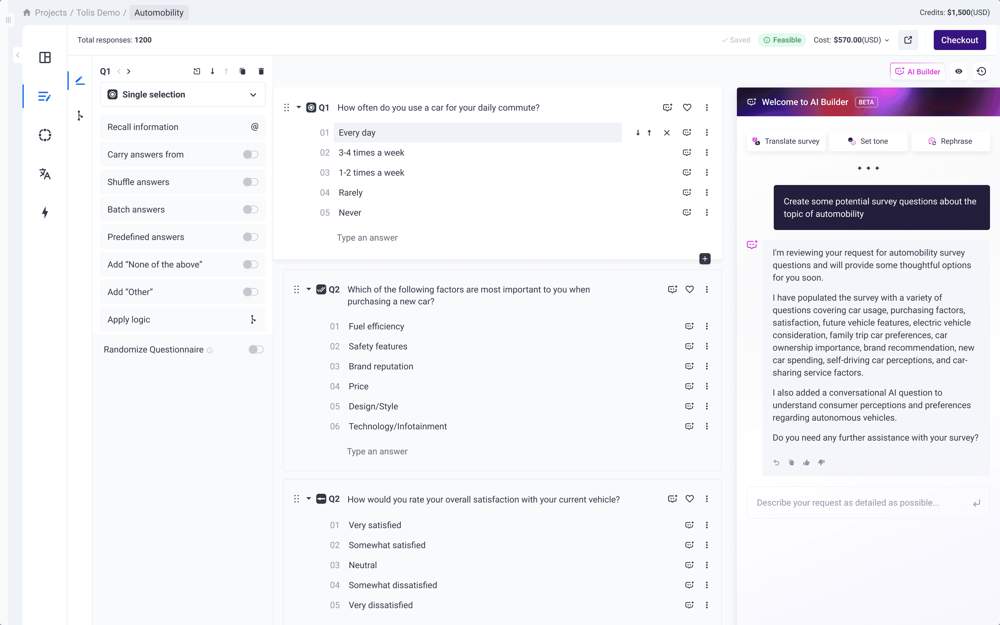Screen dimensions: 1000x625
Task: Delete question Q1 using the trash icon
Action: (261, 71)
